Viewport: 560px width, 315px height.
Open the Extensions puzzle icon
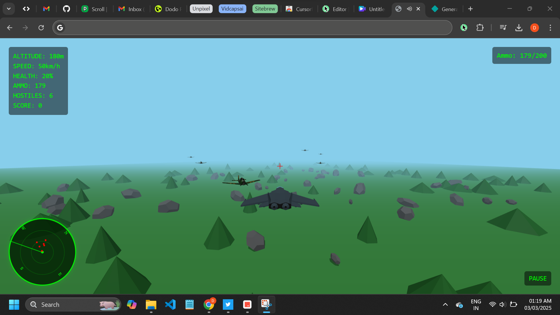tap(480, 28)
